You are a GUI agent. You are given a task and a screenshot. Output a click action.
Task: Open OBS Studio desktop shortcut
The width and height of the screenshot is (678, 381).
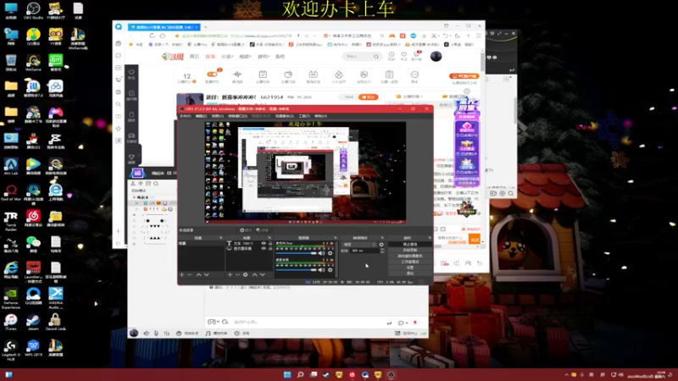coord(33,11)
